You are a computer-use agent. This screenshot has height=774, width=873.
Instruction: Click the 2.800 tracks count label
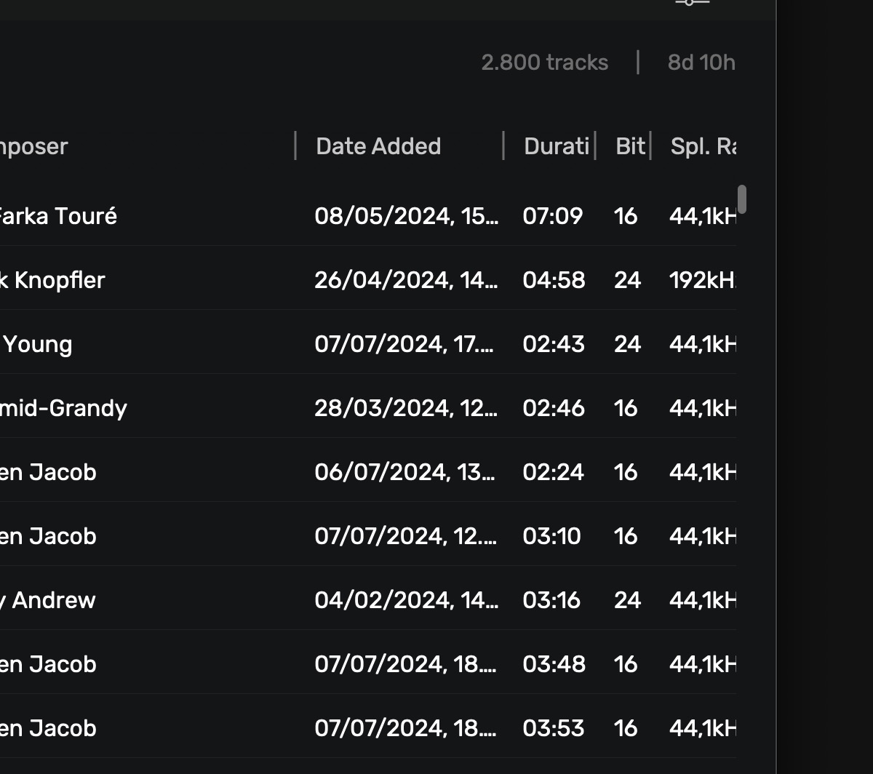tap(544, 63)
